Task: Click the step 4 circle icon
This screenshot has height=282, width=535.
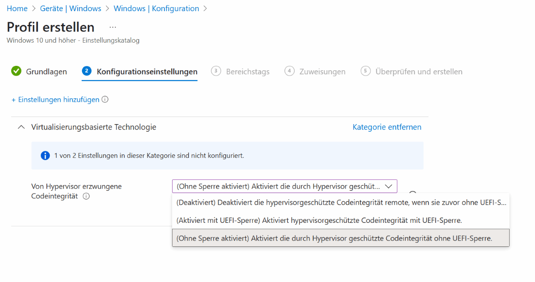Action: point(289,71)
